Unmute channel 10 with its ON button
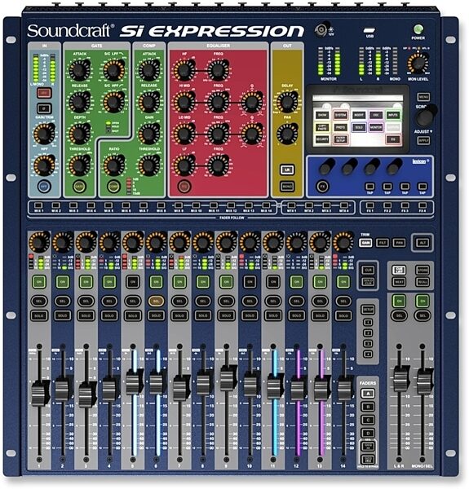The height and width of the screenshot is (489, 469). coord(250,282)
